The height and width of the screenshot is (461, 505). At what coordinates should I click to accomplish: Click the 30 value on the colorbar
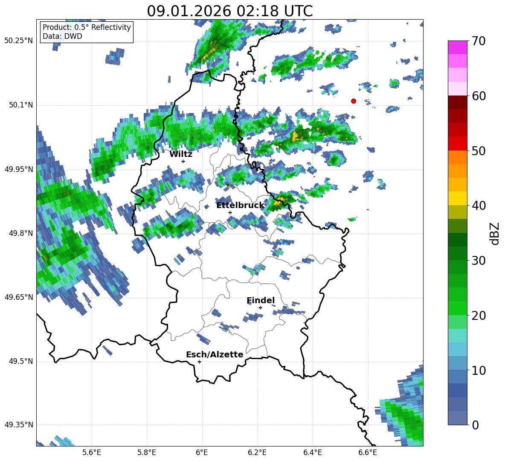pos(479,261)
